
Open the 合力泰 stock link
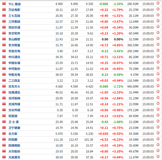(13, 134)
